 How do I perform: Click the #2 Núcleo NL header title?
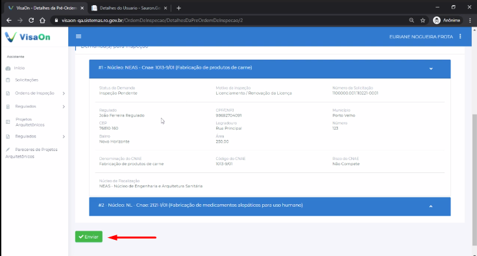click(201, 205)
